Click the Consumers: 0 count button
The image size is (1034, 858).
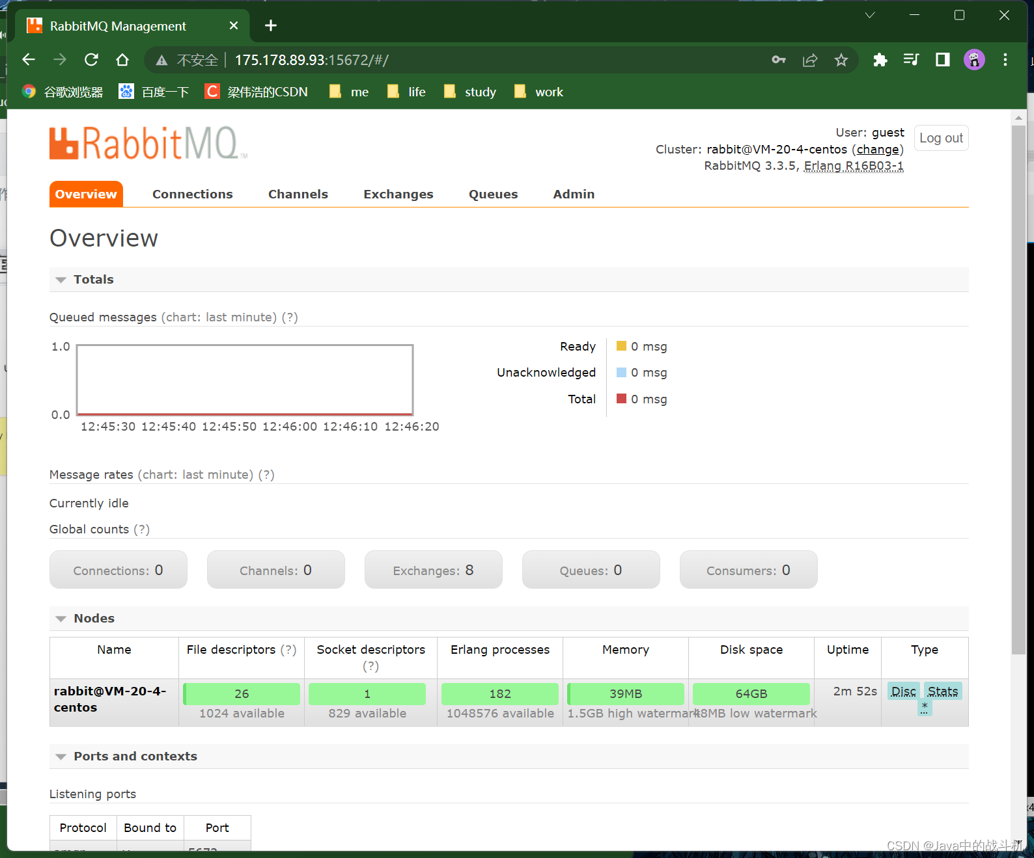[749, 570]
